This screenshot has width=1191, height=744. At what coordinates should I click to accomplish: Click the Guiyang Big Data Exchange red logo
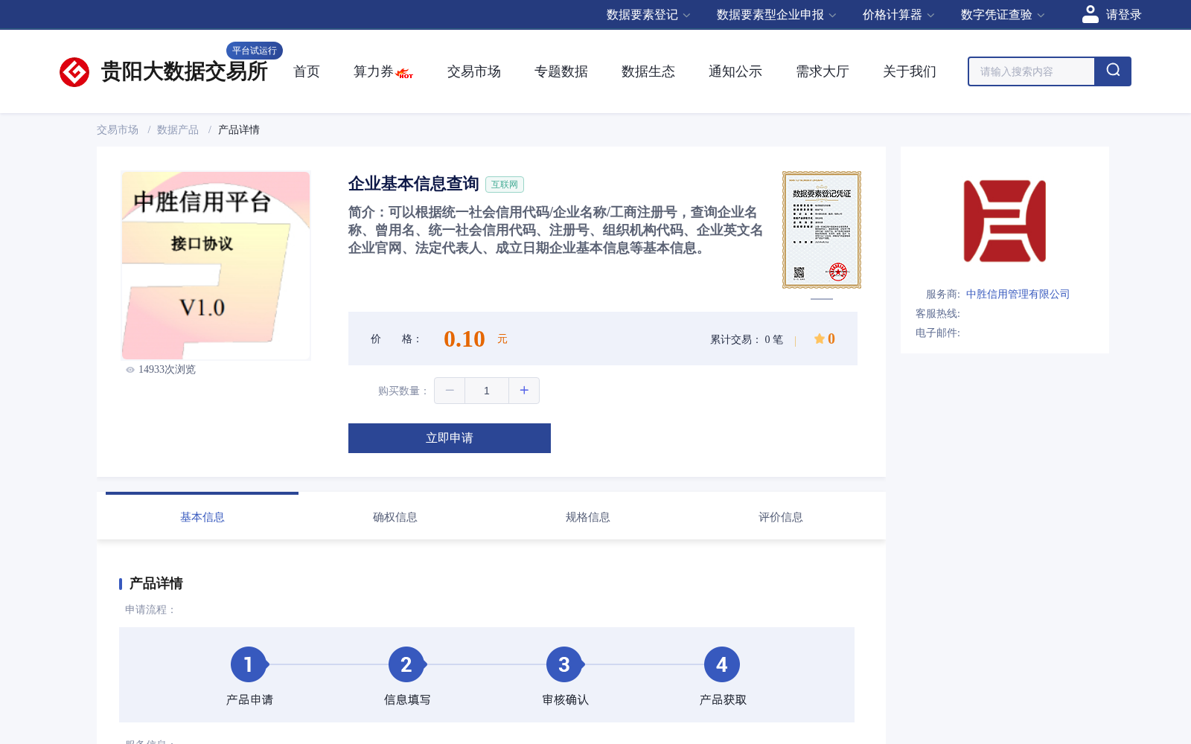click(x=74, y=72)
